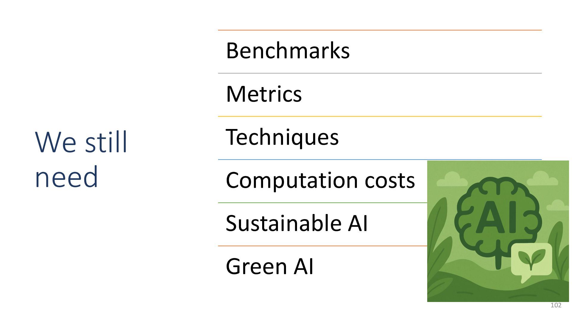Click the large cloud right of the brain top

pyautogui.click(x=542, y=178)
